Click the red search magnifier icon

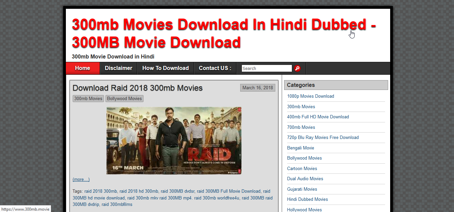point(297,68)
